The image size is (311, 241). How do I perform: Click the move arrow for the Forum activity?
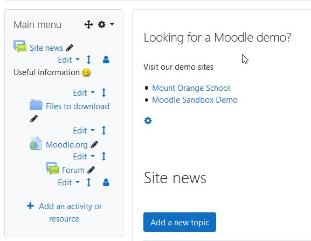point(88,182)
